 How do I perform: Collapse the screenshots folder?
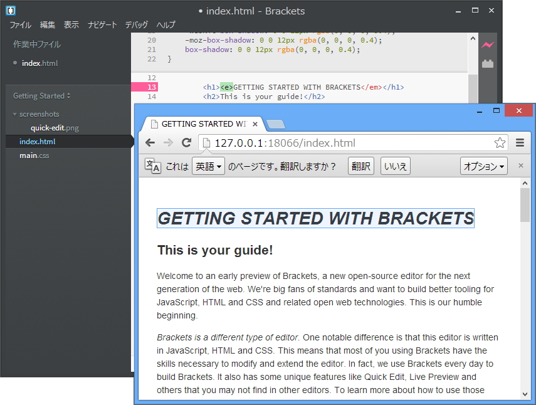coord(14,114)
